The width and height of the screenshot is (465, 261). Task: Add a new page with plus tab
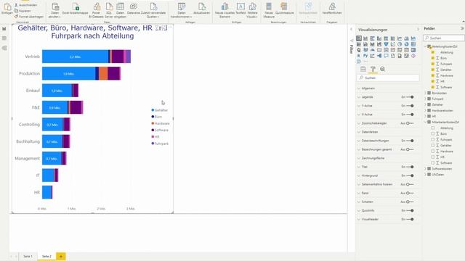tap(61, 256)
